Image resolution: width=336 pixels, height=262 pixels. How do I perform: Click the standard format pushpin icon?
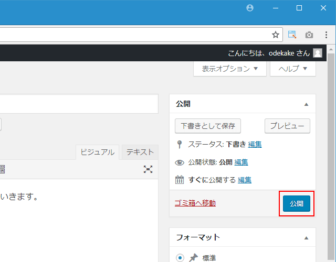point(193,258)
